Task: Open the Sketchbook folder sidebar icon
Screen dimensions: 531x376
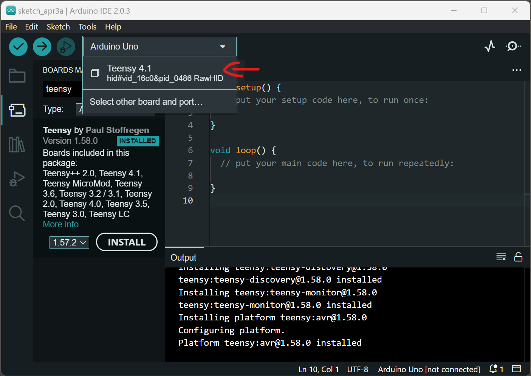Action: click(x=17, y=76)
